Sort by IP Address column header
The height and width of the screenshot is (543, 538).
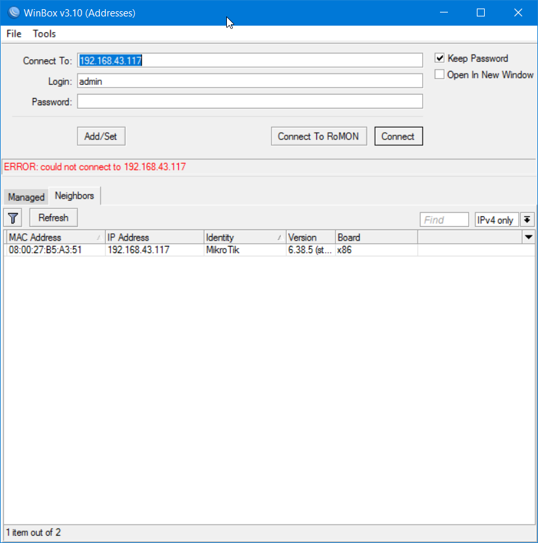coord(155,237)
